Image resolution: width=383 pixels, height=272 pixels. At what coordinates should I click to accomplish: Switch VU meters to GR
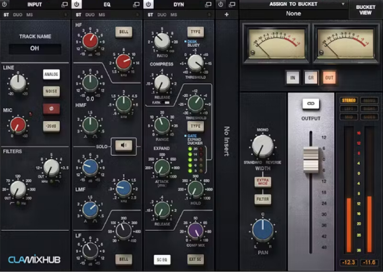pyautogui.click(x=311, y=78)
